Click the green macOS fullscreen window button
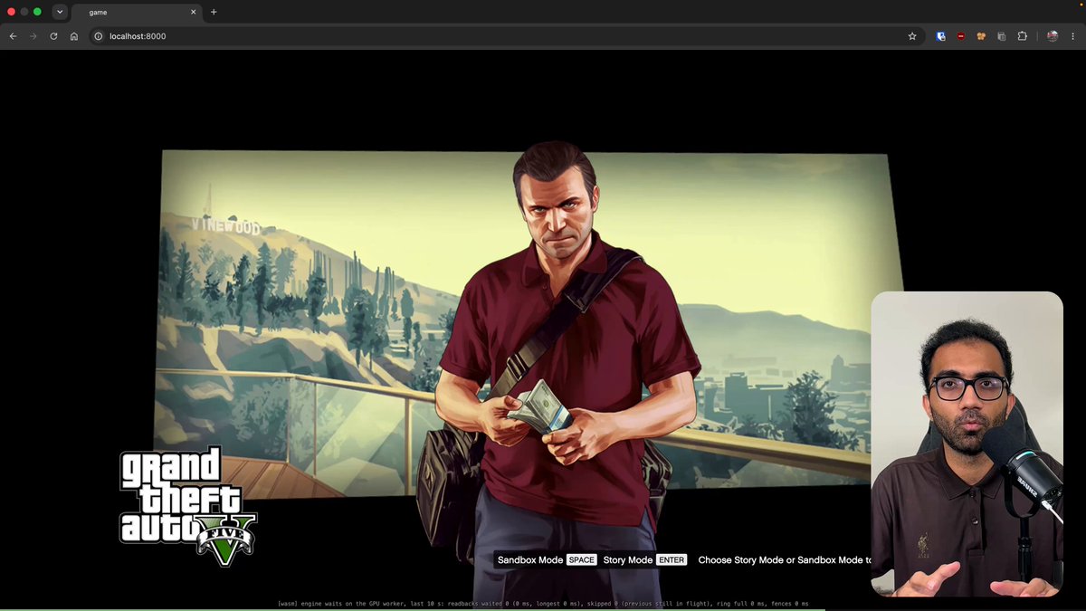The height and width of the screenshot is (611, 1086). pyautogui.click(x=37, y=12)
